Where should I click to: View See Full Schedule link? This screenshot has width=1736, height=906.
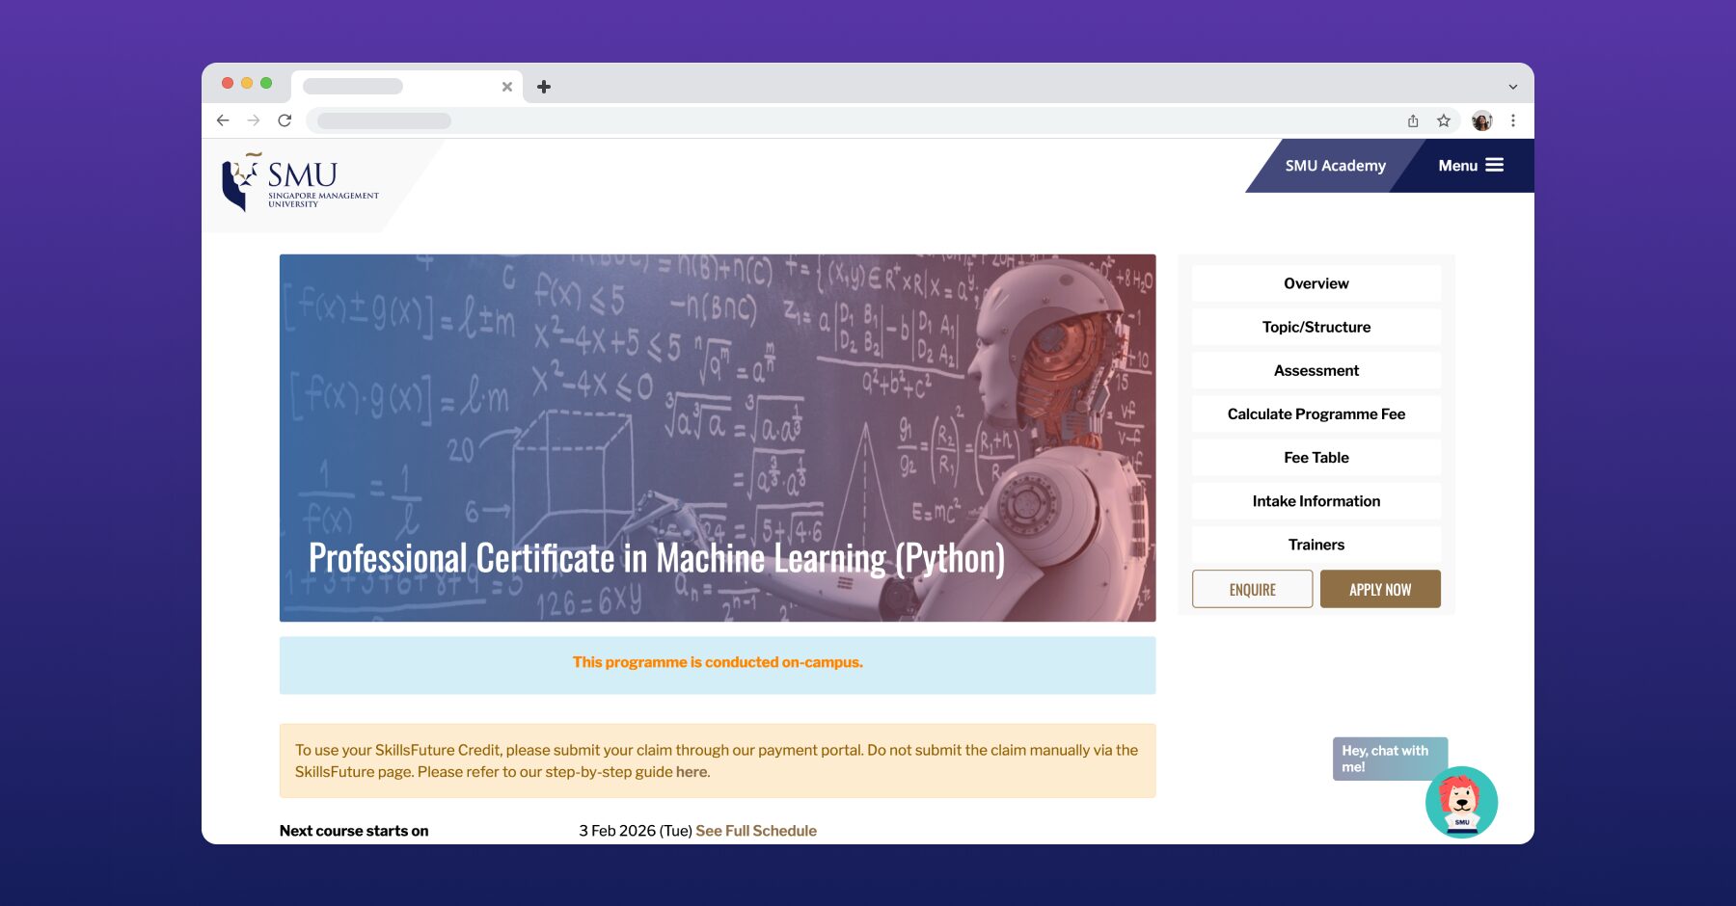755,830
